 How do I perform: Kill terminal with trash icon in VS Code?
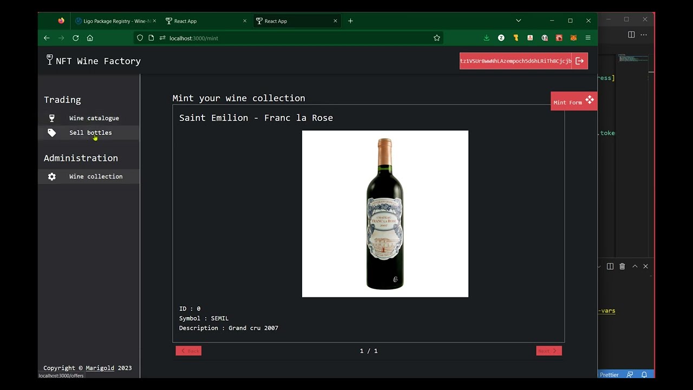(622, 266)
